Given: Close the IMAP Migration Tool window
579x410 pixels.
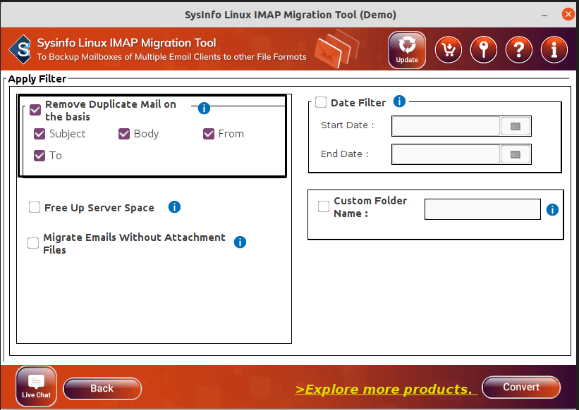Looking at the screenshot, I should (568, 14).
